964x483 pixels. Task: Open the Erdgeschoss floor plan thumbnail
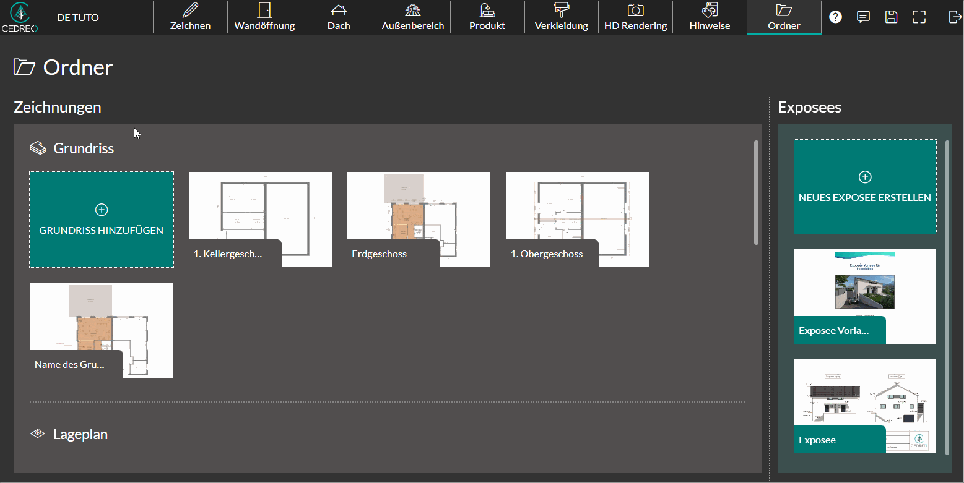tap(419, 219)
